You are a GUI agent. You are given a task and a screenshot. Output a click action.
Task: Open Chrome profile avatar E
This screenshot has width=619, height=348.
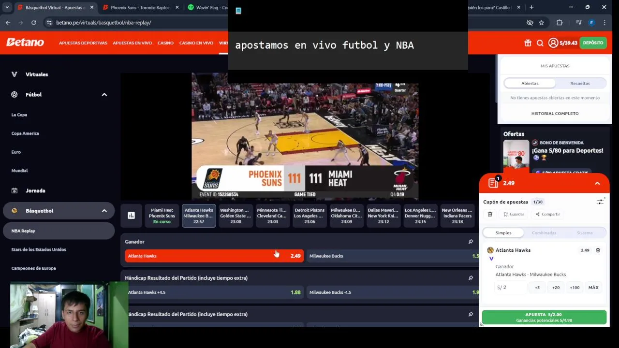coord(591,23)
